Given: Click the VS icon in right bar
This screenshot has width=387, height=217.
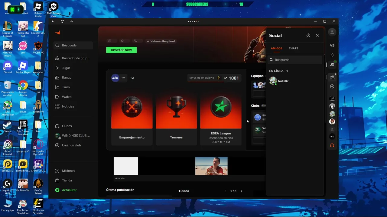Looking at the screenshot, I should (332, 46).
